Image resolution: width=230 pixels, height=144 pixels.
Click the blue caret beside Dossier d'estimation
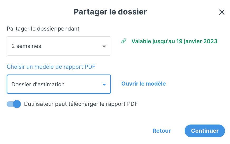coord(104,85)
